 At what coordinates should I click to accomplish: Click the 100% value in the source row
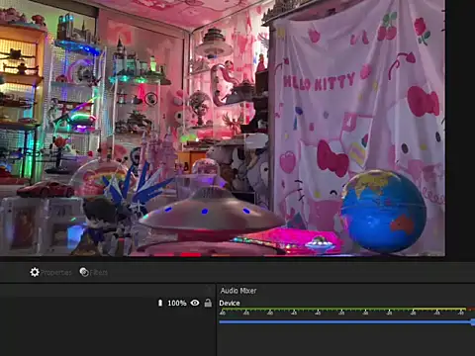click(x=177, y=303)
